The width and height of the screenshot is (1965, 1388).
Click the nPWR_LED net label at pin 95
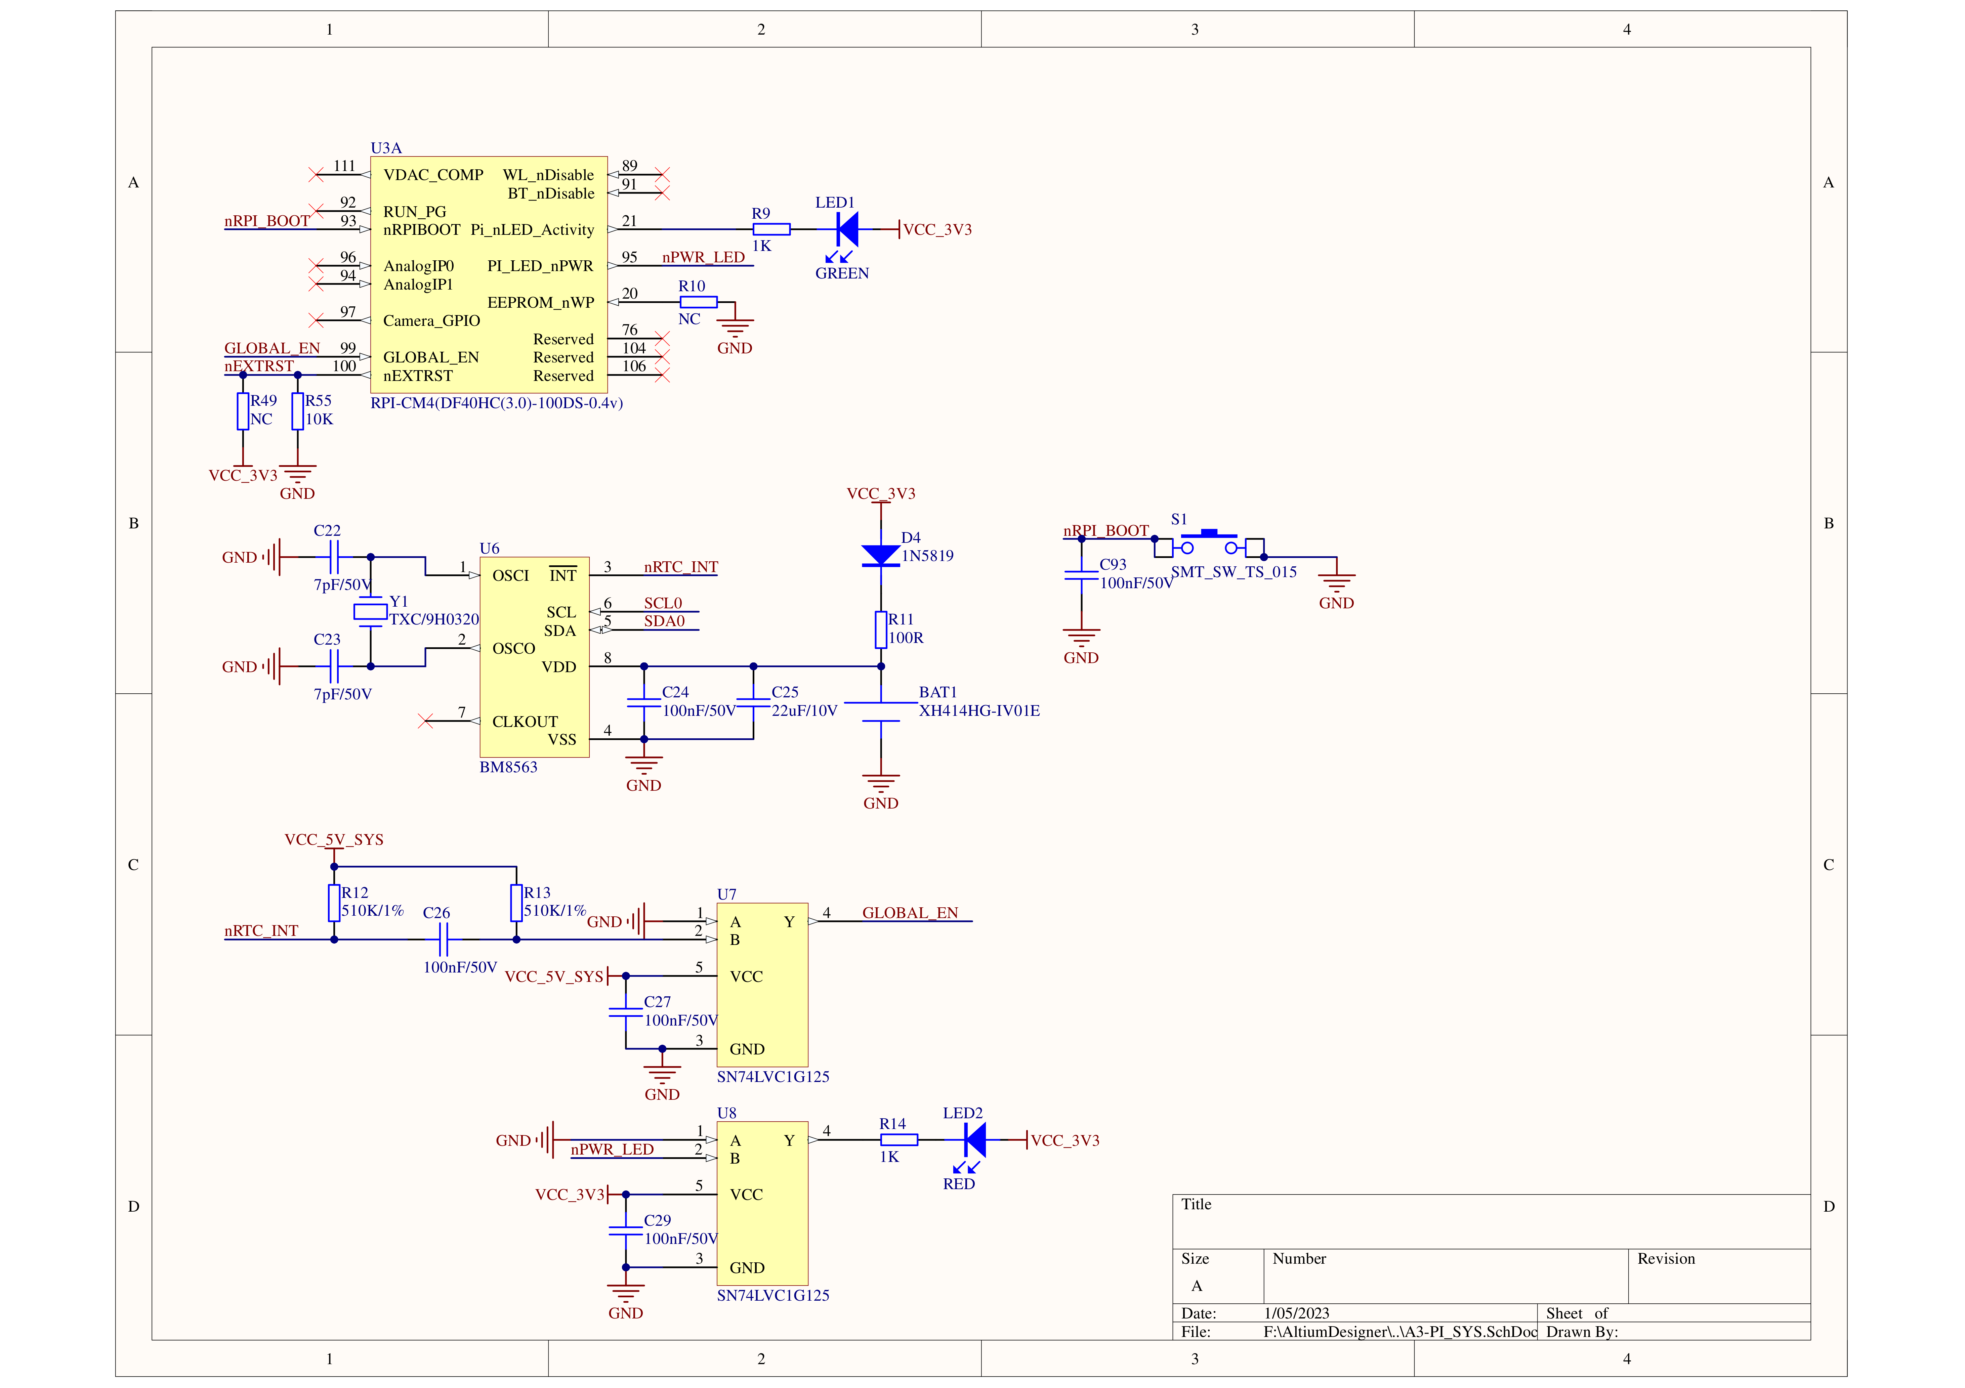click(704, 258)
